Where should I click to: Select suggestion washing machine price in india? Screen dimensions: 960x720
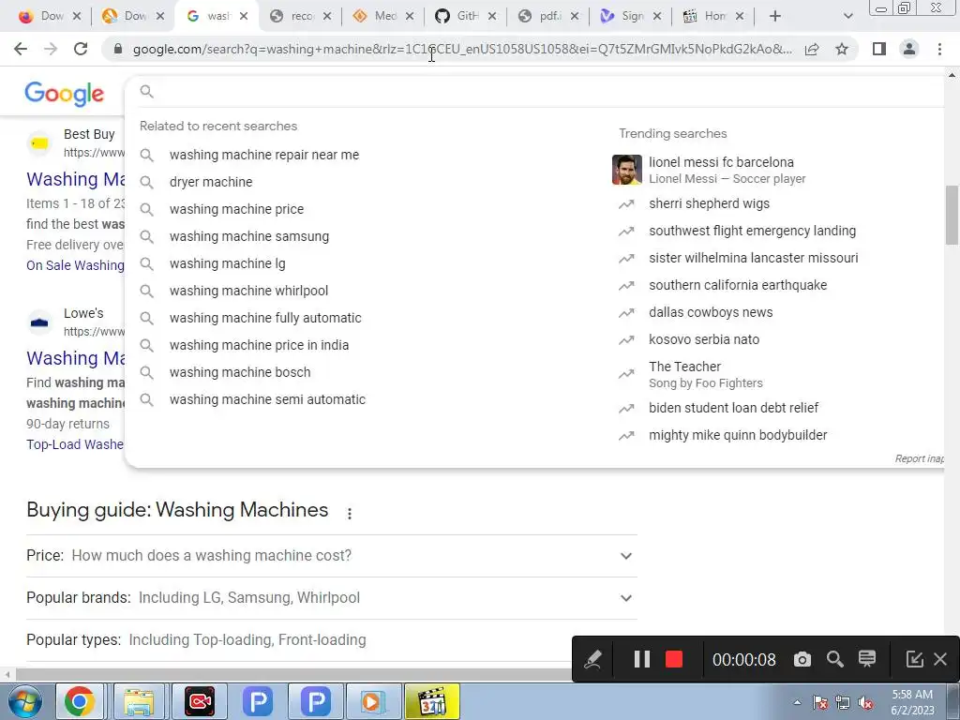(x=259, y=345)
